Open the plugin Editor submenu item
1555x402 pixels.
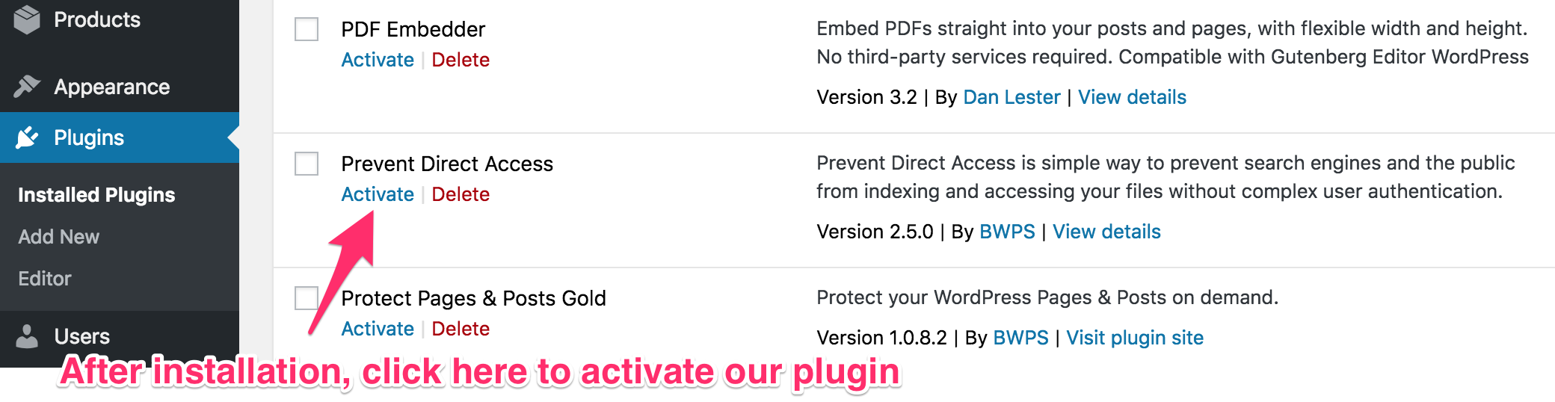45,279
